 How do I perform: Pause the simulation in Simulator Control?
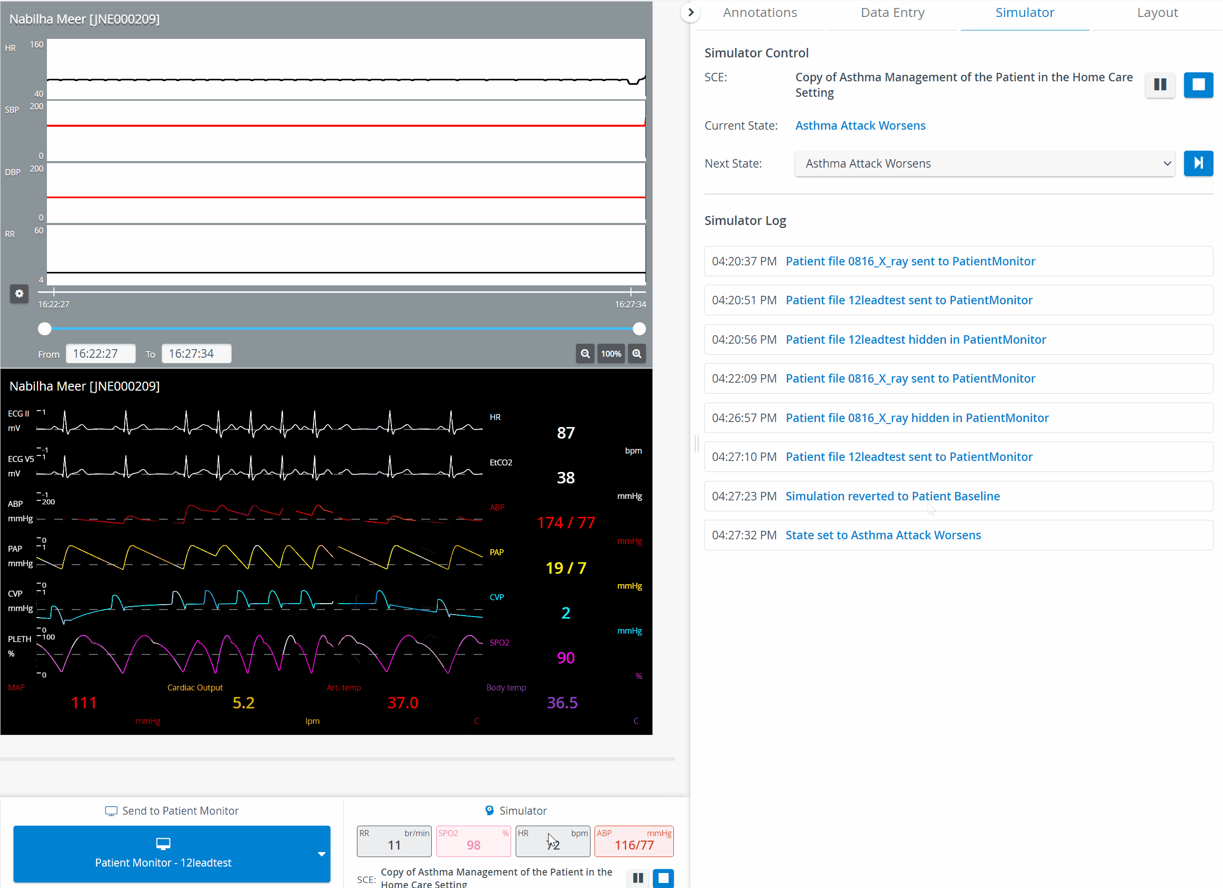1160,85
